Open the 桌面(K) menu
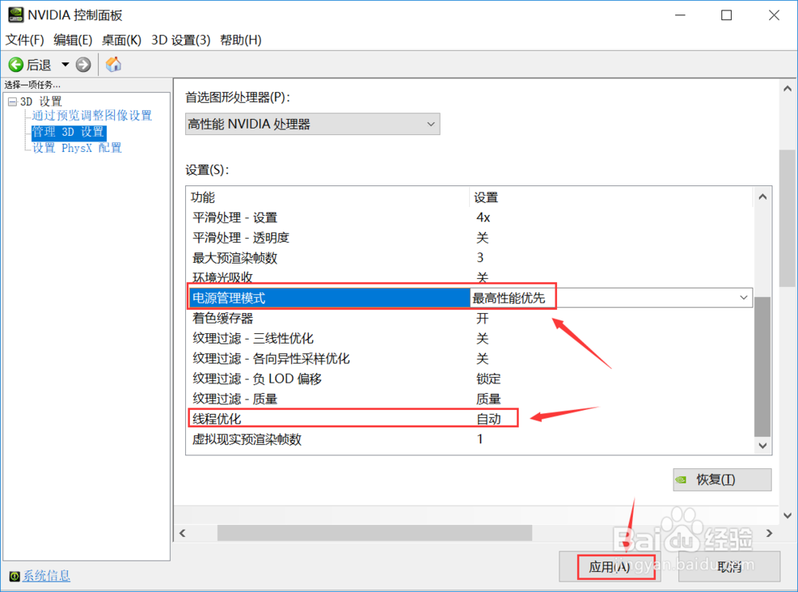Viewport: 798px width, 592px height. click(x=121, y=40)
